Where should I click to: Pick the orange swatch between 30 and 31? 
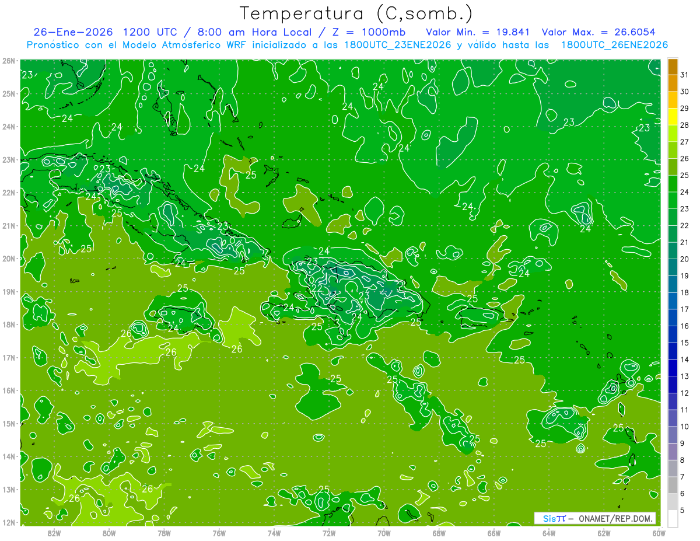tap(673, 83)
